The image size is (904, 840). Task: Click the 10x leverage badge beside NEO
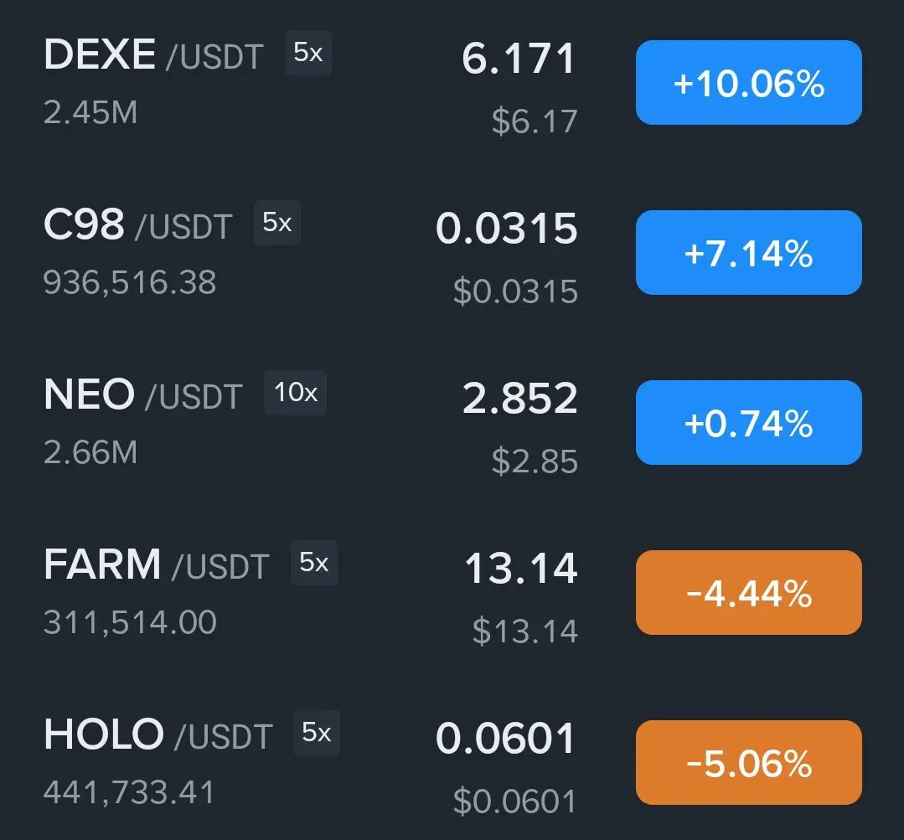point(296,393)
